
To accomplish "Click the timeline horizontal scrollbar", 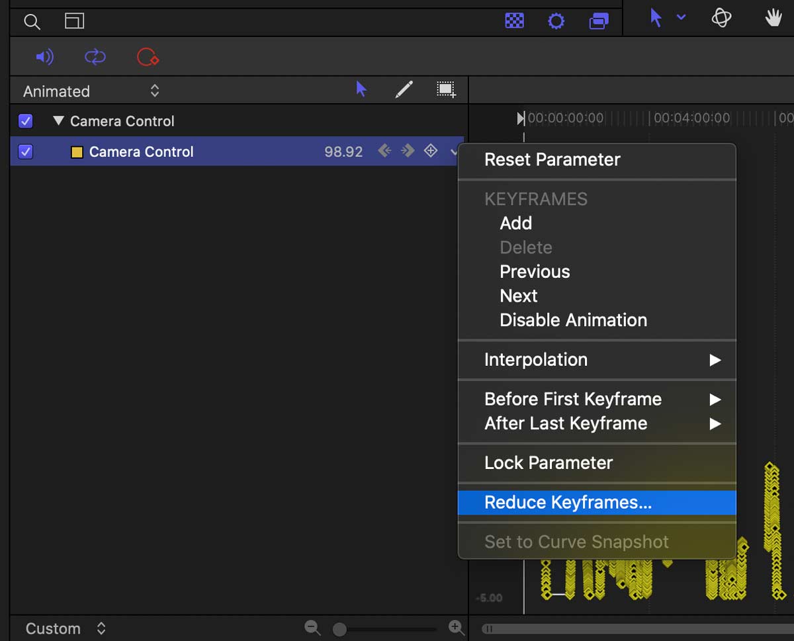I will pos(638,629).
